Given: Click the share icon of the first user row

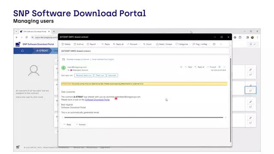Looking at the screenshot, I should (x=250, y=74).
